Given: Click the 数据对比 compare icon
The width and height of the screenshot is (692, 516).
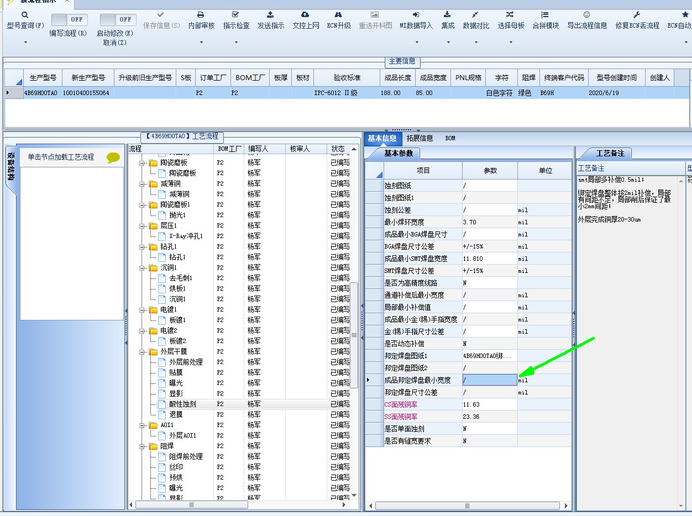Looking at the screenshot, I should pyautogui.click(x=475, y=15).
